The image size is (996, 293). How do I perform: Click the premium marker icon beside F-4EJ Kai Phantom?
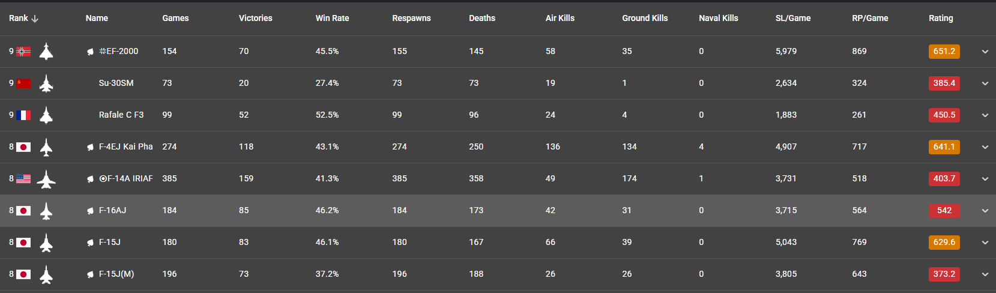[x=90, y=147]
